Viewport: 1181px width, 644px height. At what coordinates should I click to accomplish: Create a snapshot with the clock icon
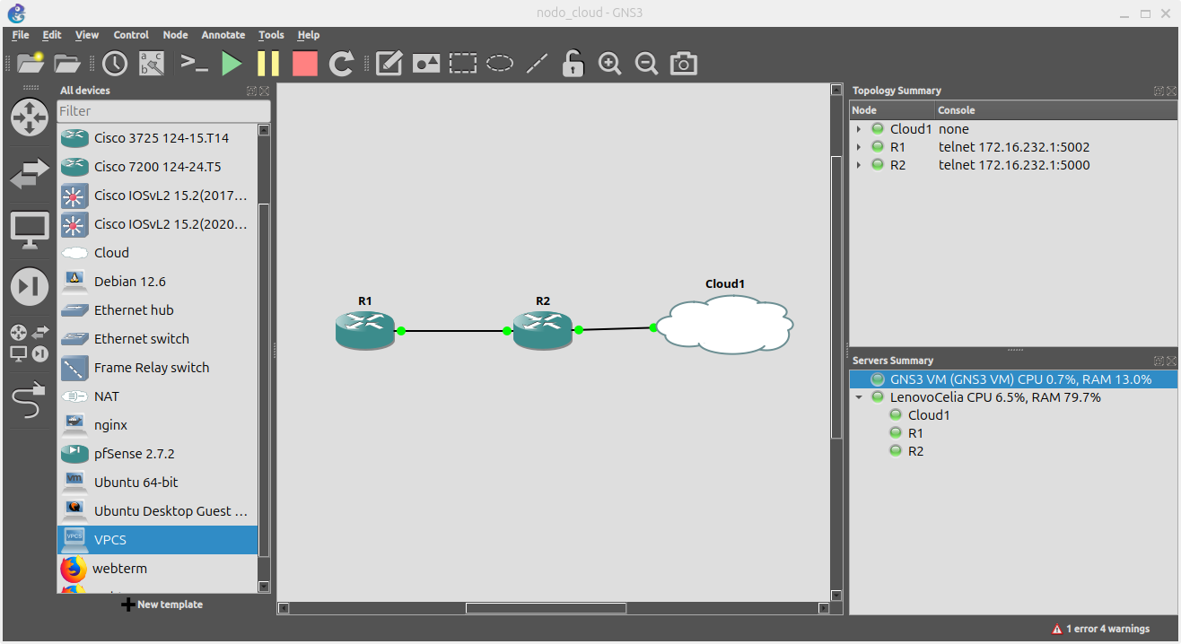pos(114,64)
